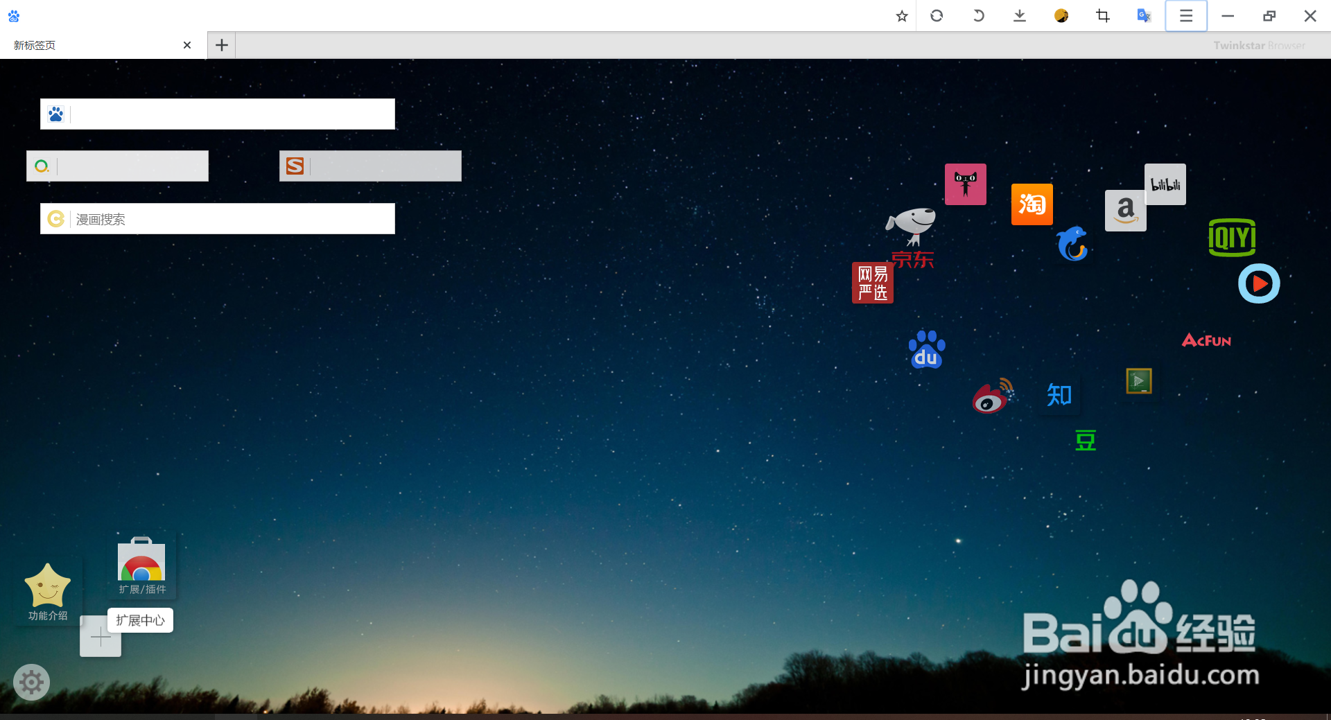
Task: Click the add shortcut plus tile
Action: [101, 636]
